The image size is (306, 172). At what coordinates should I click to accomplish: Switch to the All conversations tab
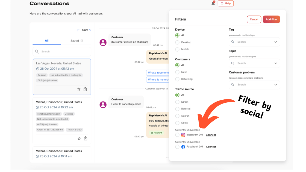[x=47, y=41]
